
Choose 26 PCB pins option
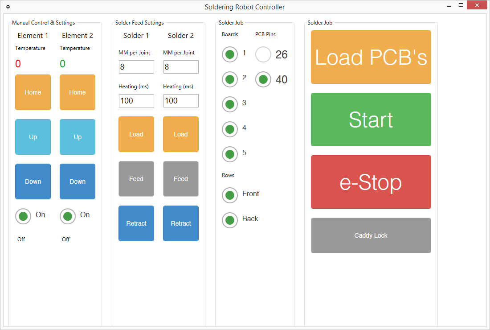[x=263, y=55]
